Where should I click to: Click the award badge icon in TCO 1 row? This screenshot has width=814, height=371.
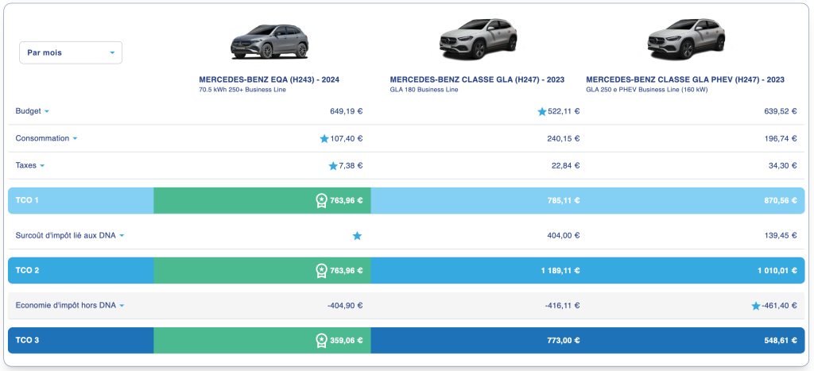click(x=322, y=200)
